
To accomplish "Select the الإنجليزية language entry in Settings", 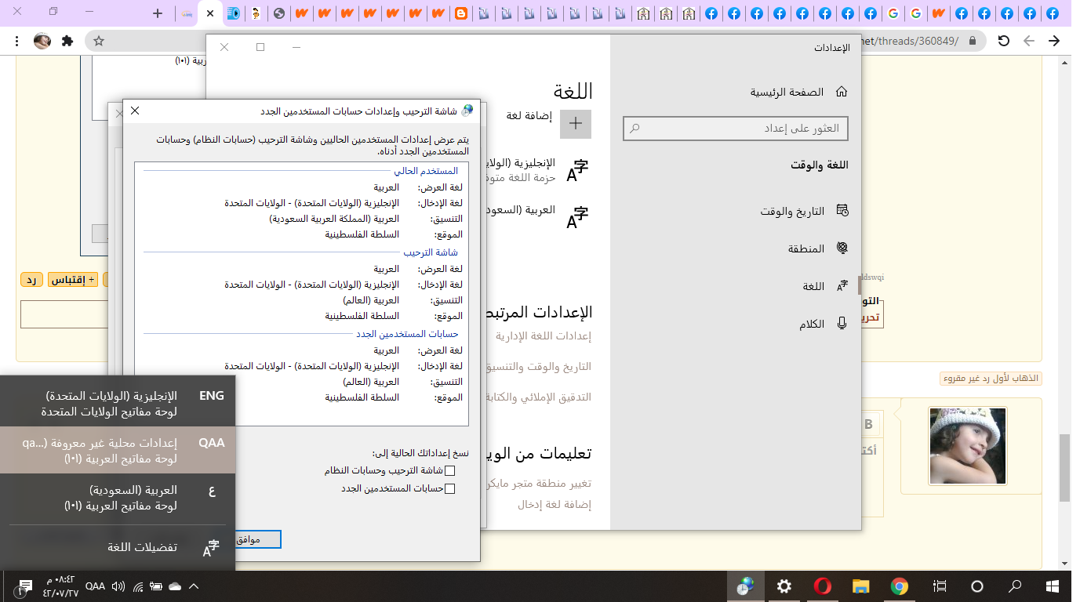I will point(538,169).
